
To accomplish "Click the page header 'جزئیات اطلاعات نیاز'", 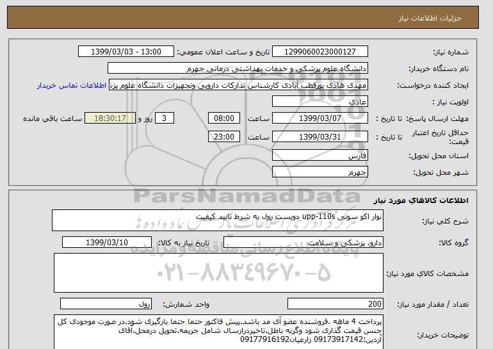I will (x=430, y=18).
